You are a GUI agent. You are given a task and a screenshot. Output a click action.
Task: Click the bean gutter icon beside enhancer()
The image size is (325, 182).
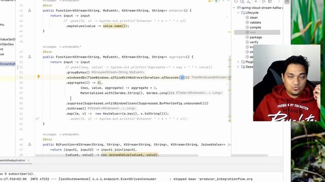click(29, 10)
